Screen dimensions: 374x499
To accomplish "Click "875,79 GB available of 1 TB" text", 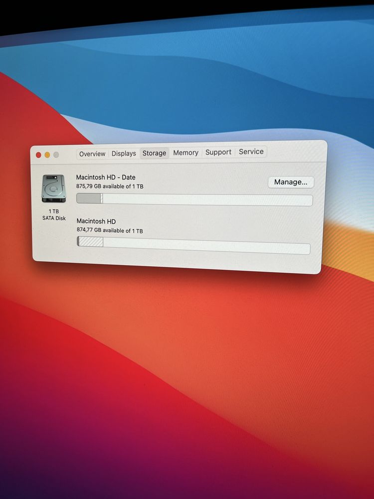I will pos(110,186).
